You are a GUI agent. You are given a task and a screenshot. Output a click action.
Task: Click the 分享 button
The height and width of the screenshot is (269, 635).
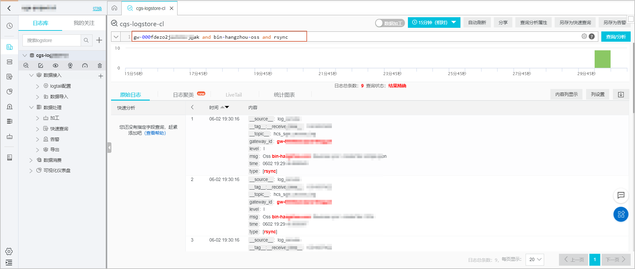coord(503,22)
